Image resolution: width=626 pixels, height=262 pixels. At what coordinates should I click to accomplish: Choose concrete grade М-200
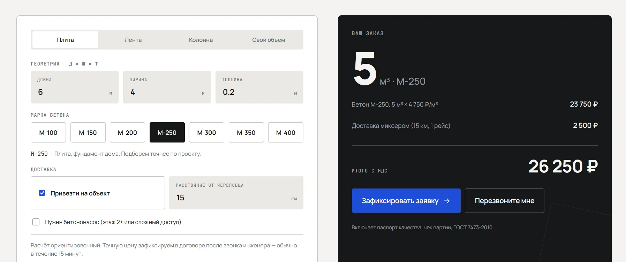pyautogui.click(x=127, y=132)
